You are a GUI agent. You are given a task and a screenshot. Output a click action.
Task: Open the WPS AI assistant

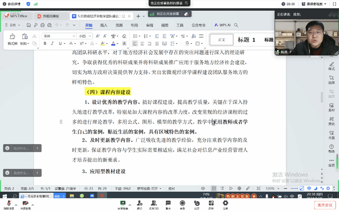(x=222, y=25)
